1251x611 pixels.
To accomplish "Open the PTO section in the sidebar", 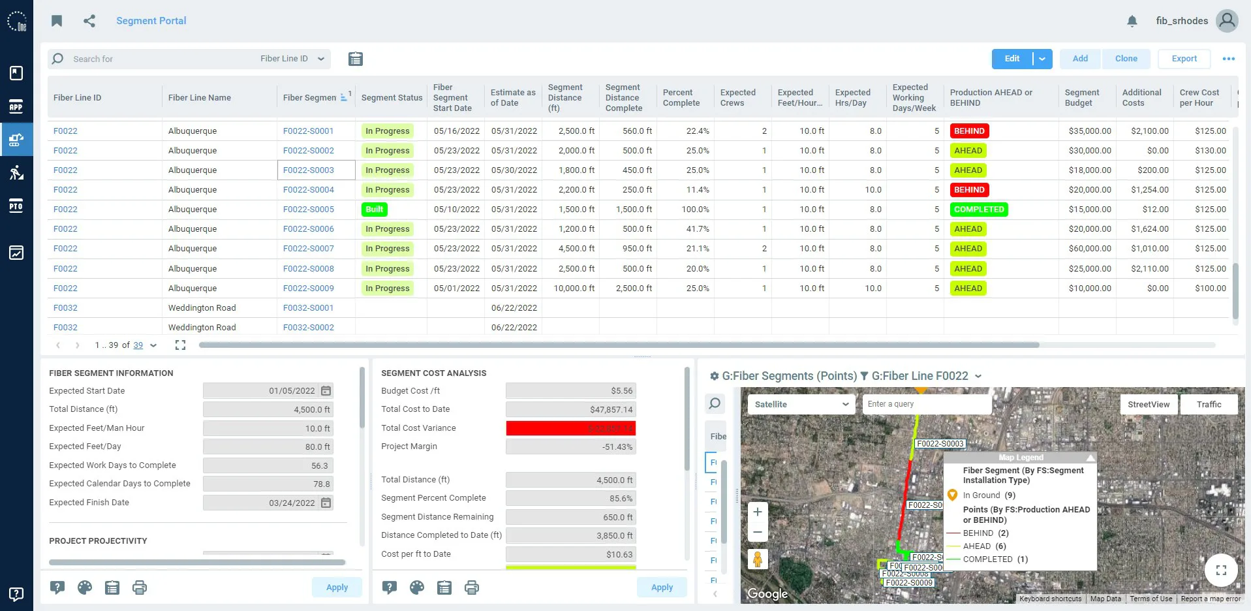I will (x=16, y=206).
